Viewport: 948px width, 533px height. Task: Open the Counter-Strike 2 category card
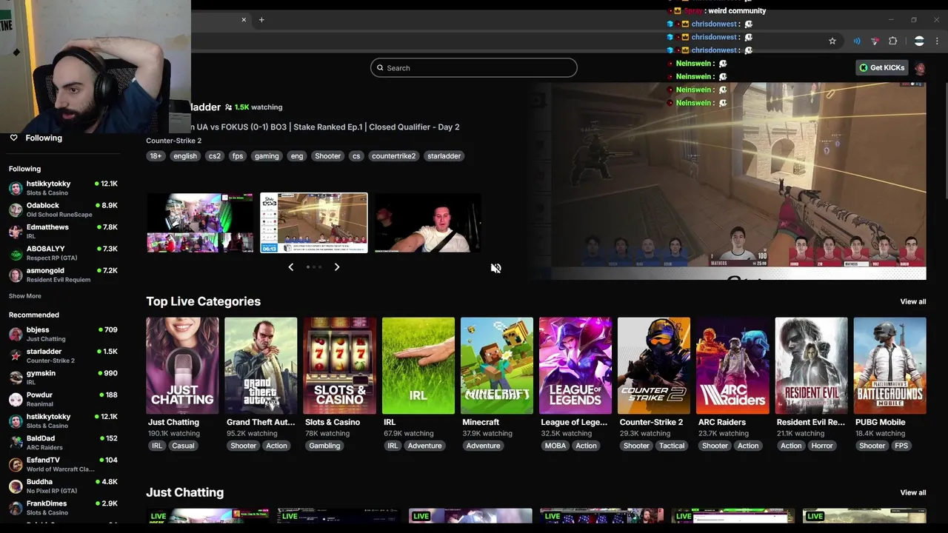click(654, 366)
